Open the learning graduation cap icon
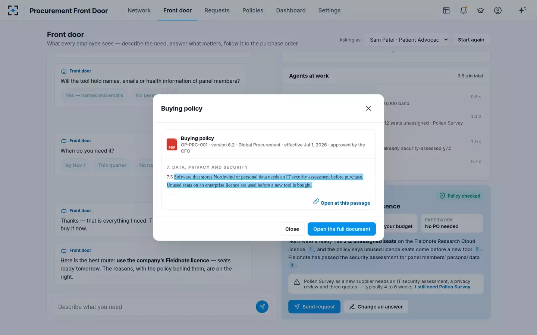Image resolution: width=537 pixels, height=335 pixels. coord(481,10)
